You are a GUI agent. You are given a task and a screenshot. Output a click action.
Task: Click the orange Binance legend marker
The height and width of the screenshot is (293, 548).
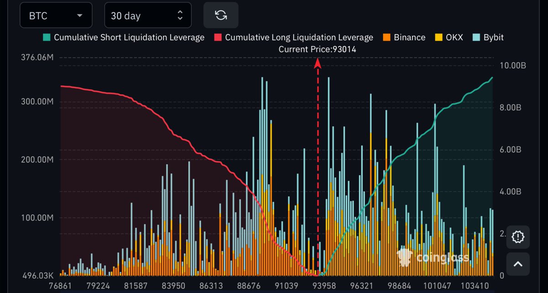[388, 37]
